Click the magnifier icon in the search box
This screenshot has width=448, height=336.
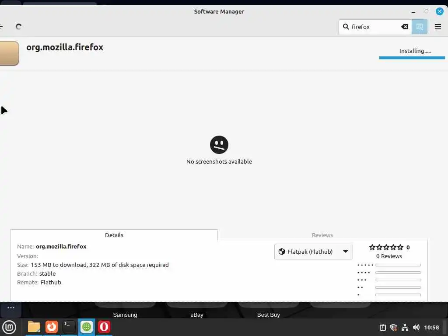pos(346,27)
